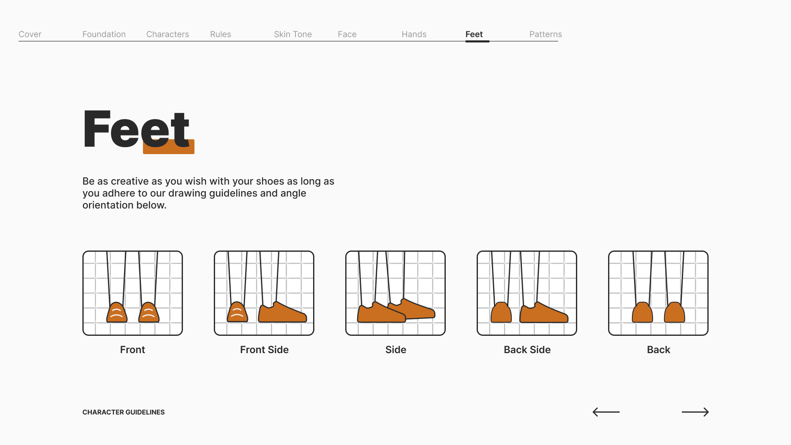Open the Face tab
Screen dimensions: 791x445
tap(347, 34)
